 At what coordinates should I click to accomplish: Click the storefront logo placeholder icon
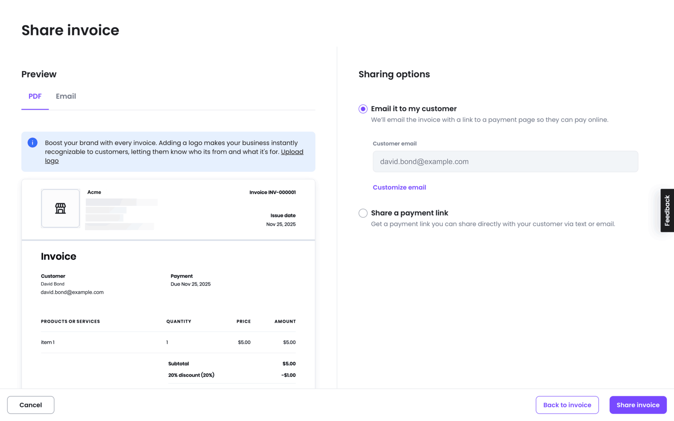pyautogui.click(x=60, y=208)
